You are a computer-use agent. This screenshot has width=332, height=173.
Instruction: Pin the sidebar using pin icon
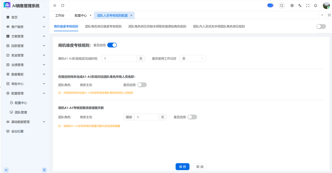point(44,170)
